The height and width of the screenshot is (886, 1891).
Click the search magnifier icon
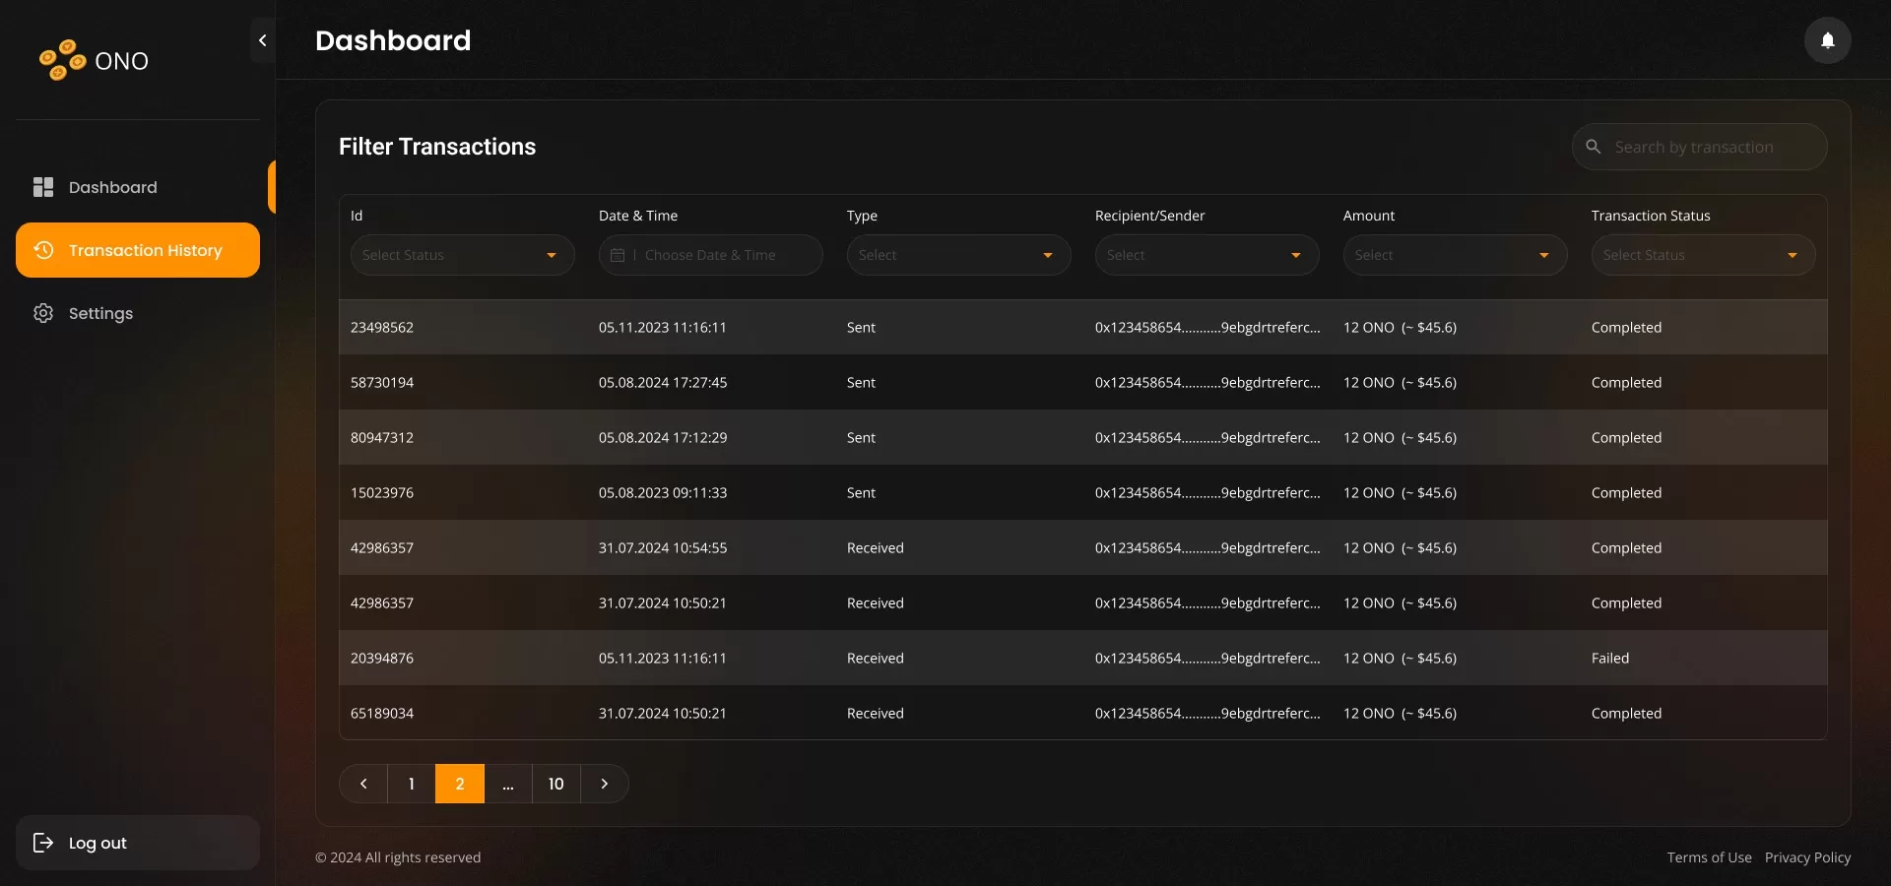click(x=1593, y=147)
